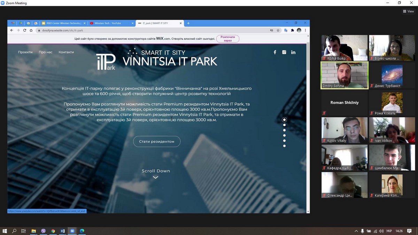Bookmark this page with the star icon
This screenshot has width=418, height=235.
pyautogui.click(x=278, y=30)
